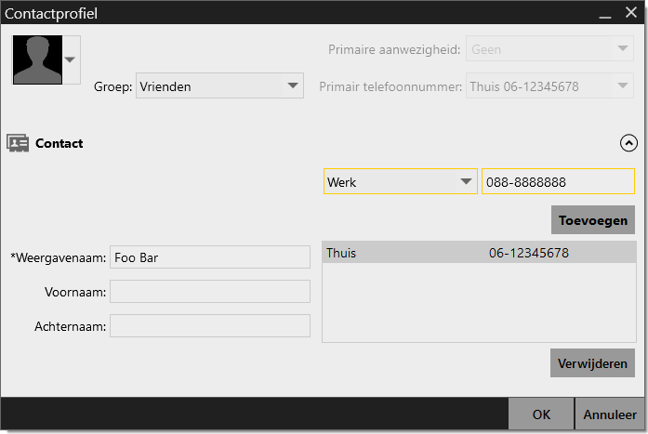Screen dimensions: 648x434
Task: Click the Toevoegen button
Action: coord(593,220)
